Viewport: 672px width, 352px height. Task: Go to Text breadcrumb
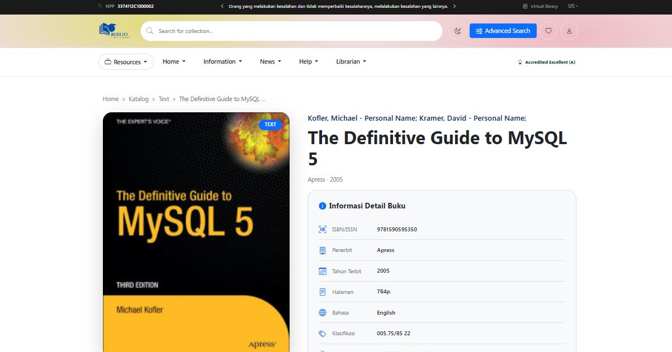coord(164,99)
